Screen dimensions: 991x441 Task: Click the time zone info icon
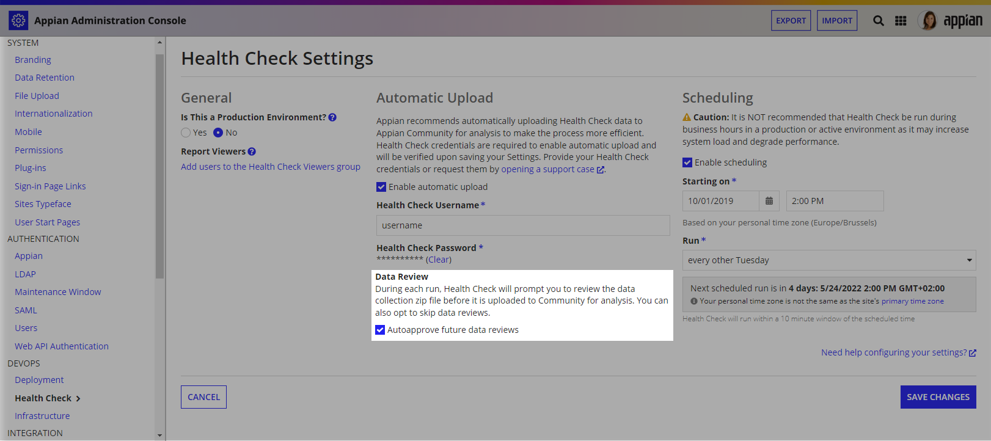[694, 301]
